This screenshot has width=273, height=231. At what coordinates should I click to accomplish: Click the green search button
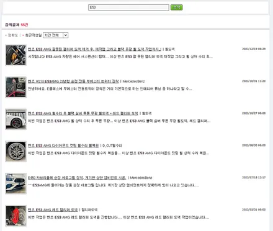[x=176, y=7]
